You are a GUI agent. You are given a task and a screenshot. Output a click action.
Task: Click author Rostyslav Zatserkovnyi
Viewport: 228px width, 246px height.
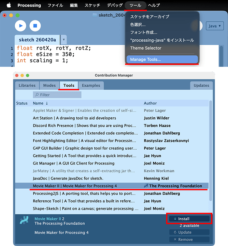point(166,141)
